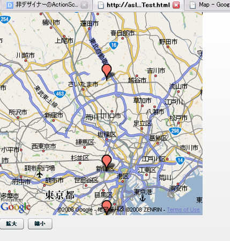Click the 拡大 zoom-in button
The image size is (230, 241).
click(11, 223)
